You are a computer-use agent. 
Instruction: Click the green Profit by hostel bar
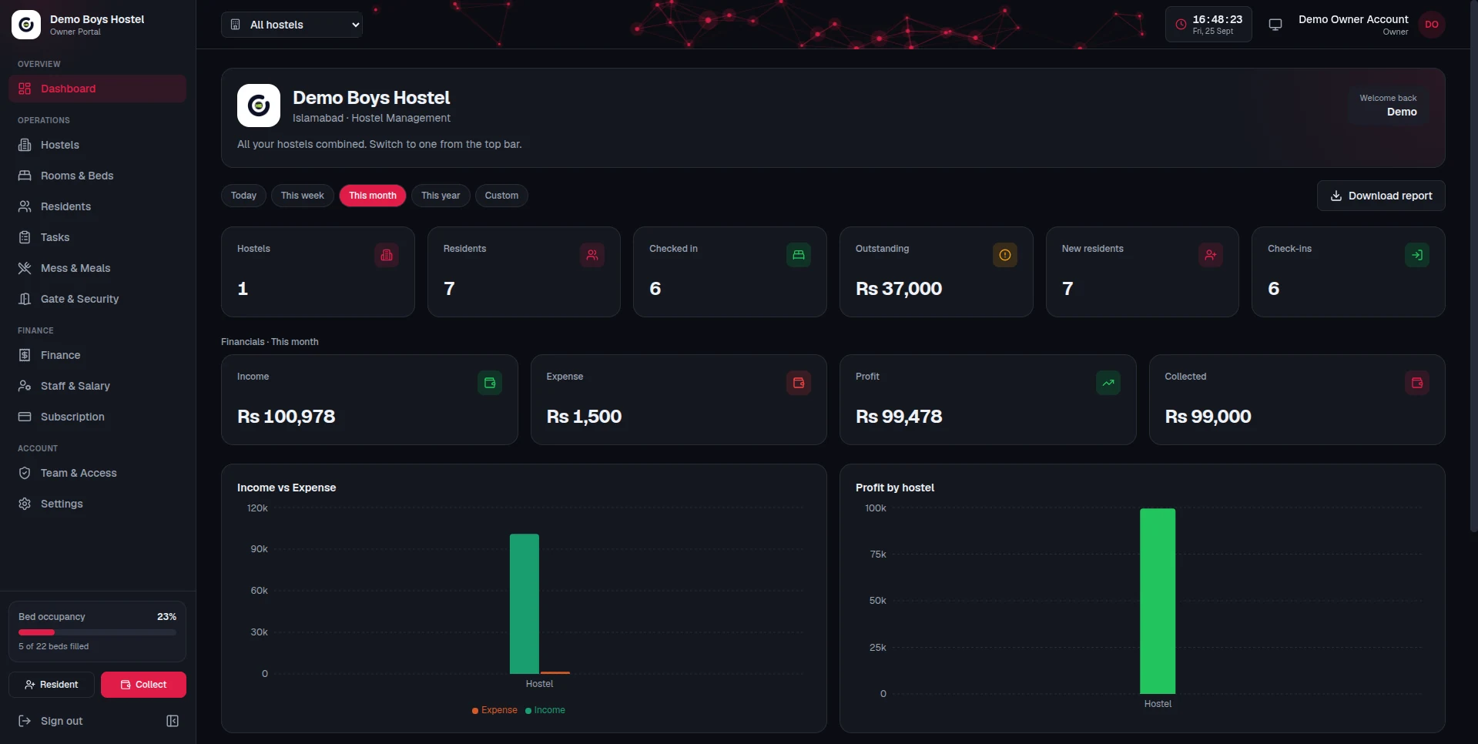pos(1158,601)
